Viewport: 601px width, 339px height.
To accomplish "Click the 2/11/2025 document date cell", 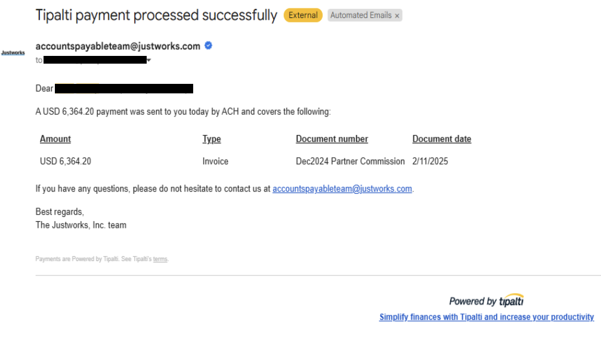I will click(430, 161).
